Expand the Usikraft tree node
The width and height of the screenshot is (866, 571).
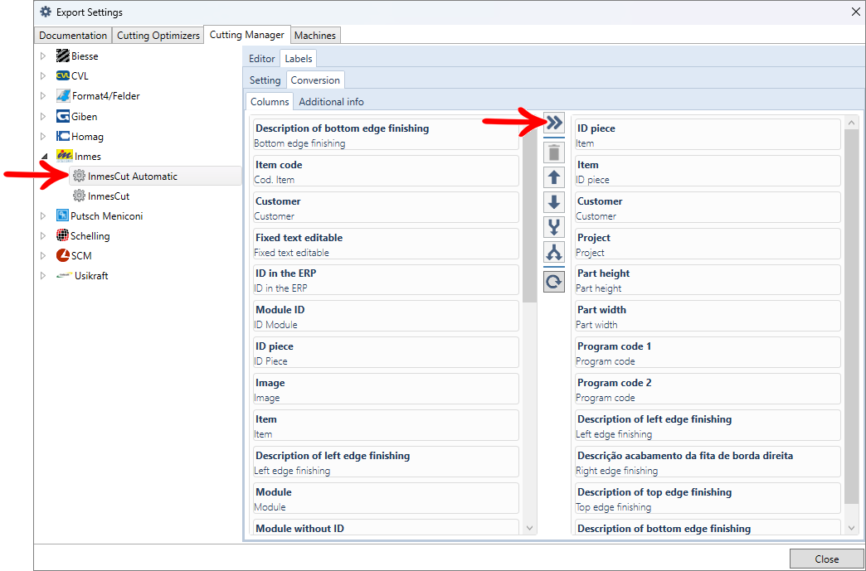(43, 275)
